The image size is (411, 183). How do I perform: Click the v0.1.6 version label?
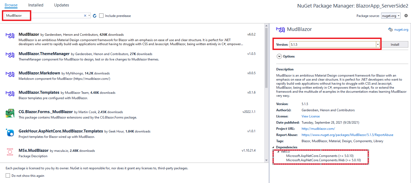pos(251,92)
